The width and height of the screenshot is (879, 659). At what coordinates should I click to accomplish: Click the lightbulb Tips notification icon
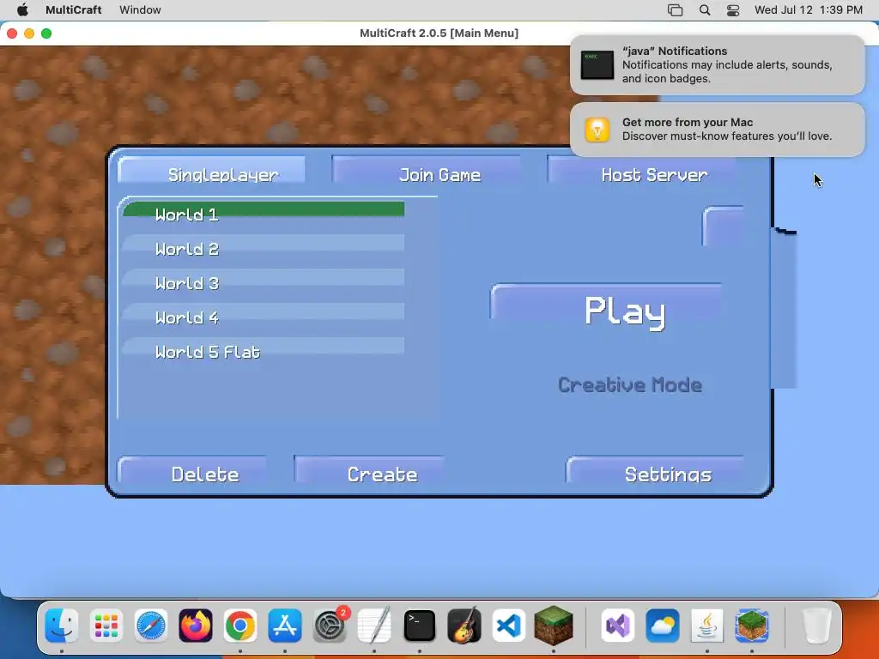pyautogui.click(x=597, y=130)
